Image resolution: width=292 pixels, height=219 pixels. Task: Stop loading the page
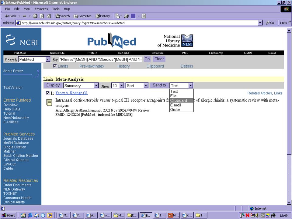pyautogui.click(x=35, y=16)
